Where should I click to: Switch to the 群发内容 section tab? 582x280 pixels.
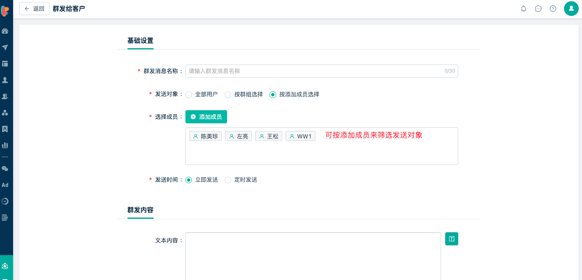point(140,210)
